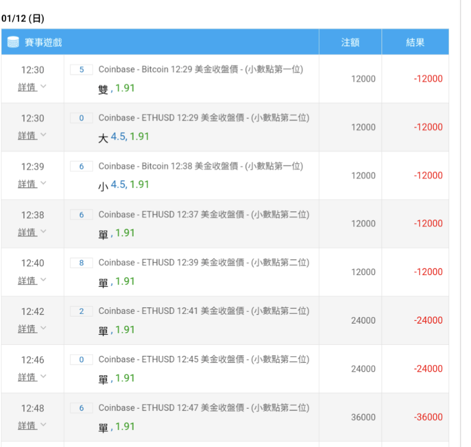Expand the details chevron in 12:39 row
The height and width of the screenshot is (447, 471).
[43, 183]
